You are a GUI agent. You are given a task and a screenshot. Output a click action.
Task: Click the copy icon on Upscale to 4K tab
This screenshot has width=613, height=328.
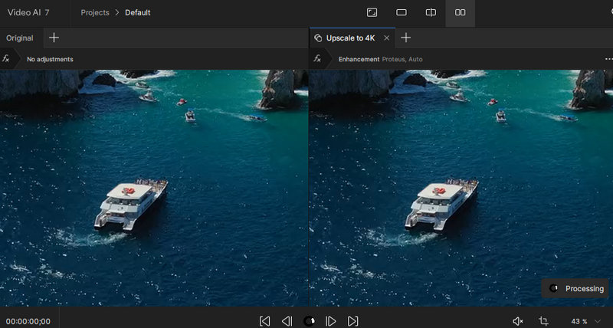pyautogui.click(x=318, y=38)
